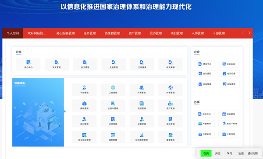Select the 业务中心 panel heading

20,83
